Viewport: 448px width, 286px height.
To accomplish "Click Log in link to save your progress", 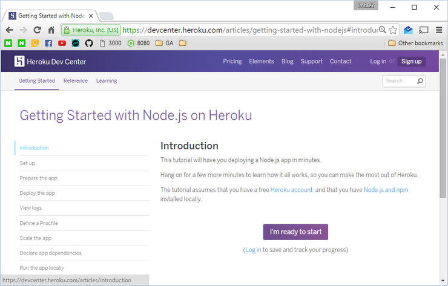I will (x=253, y=250).
